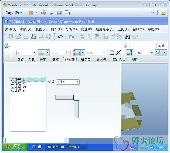
Task: Switch to the 弯曲余量 tab
Action: point(119,59)
